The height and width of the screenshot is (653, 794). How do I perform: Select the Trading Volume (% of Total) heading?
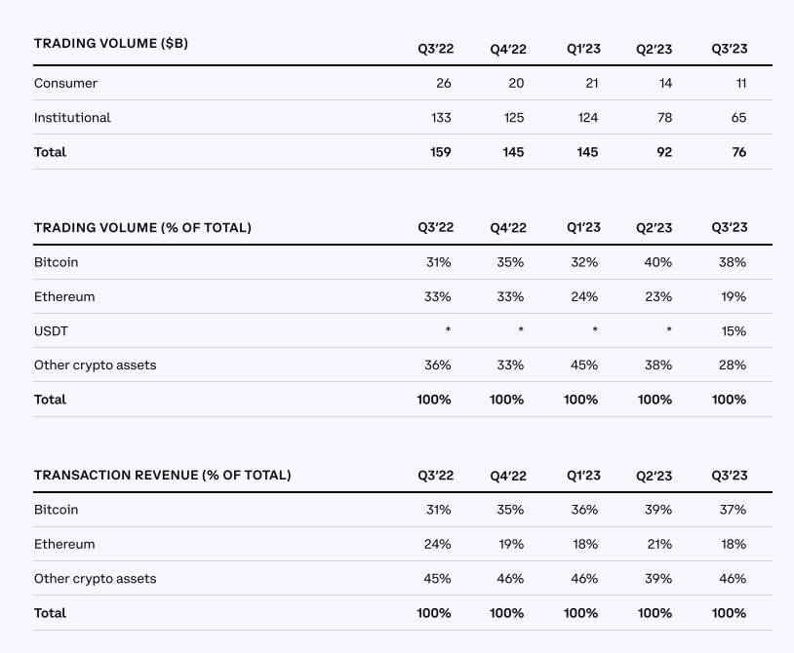(142, 228)
